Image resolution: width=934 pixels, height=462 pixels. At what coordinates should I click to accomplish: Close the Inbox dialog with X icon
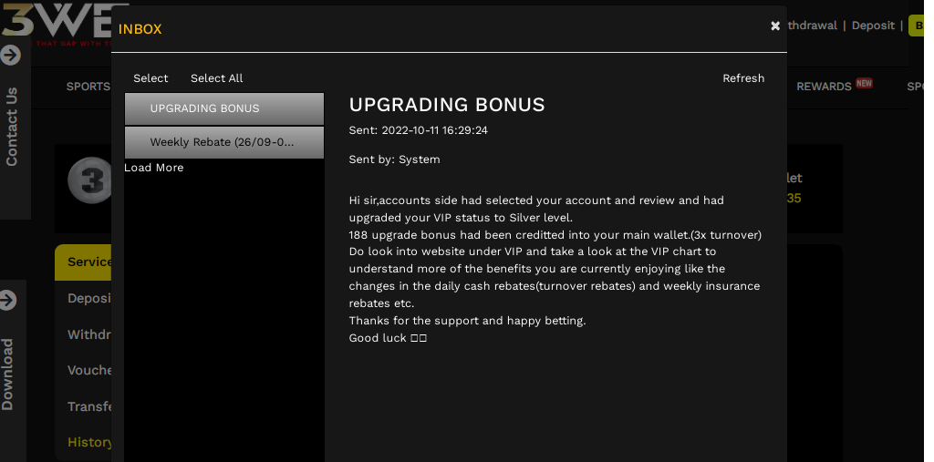point(775,26)
